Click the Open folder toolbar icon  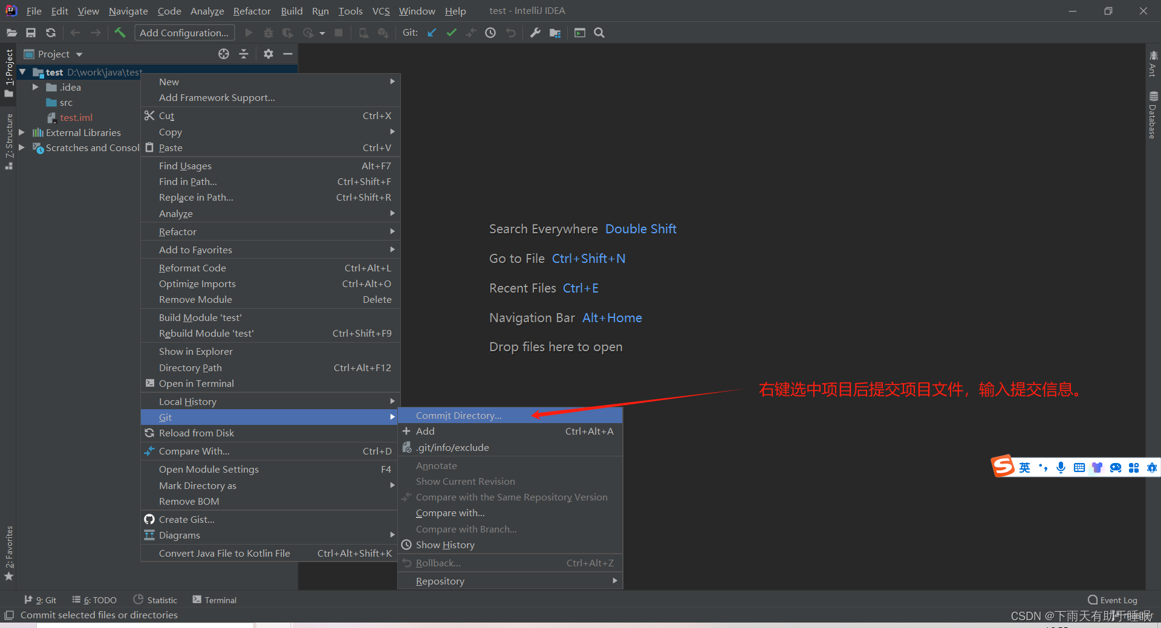pos(11,33)
